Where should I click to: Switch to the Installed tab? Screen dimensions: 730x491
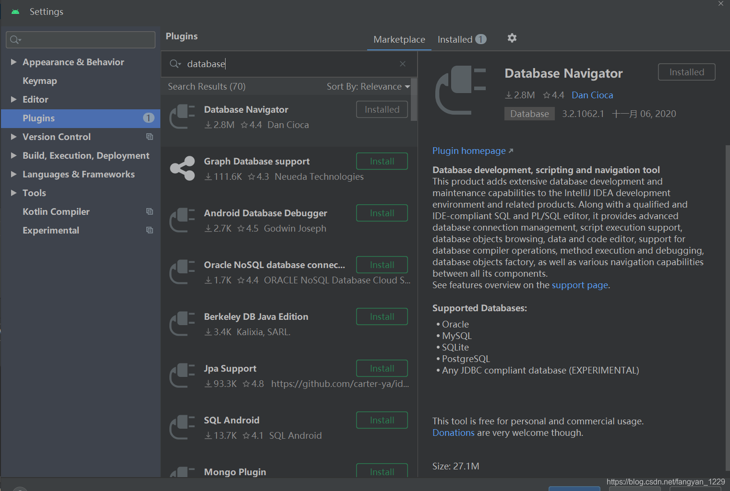pos(455,39)
